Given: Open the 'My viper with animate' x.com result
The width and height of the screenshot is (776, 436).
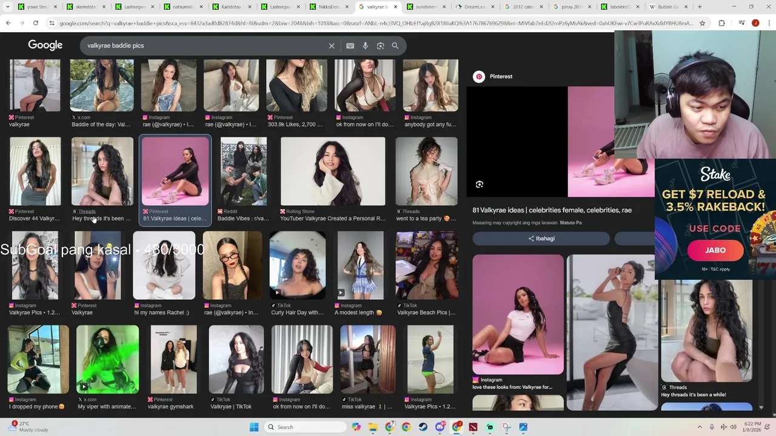Looking at the screenshot, I should tap(107, 368).
